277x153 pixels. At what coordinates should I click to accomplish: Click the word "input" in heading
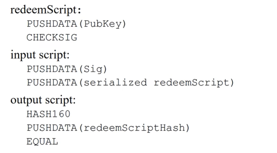click(22, 54)
